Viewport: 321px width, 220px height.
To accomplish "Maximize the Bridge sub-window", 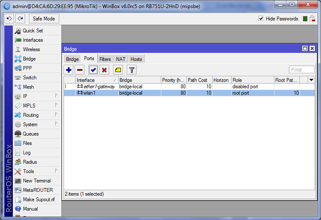I will pyautogui.click(x=305, y=49).
